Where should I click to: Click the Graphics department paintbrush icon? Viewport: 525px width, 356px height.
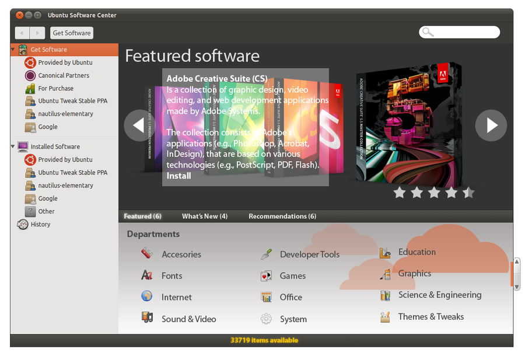point(385,274)
